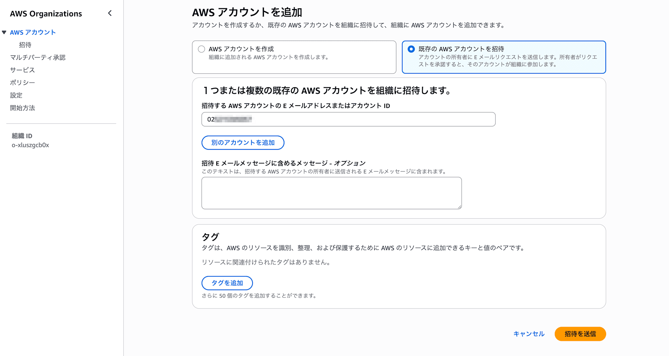
Task: Collapse the AWS アカウント tree triangle
Action: pyautogui.click(x=4, y=32)
